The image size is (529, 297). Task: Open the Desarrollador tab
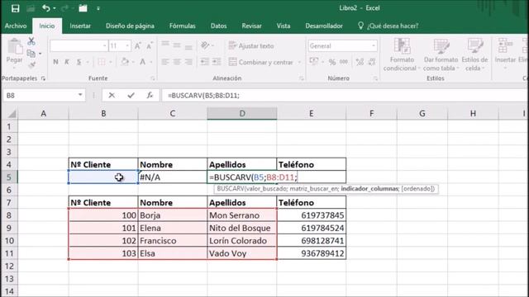324,26
